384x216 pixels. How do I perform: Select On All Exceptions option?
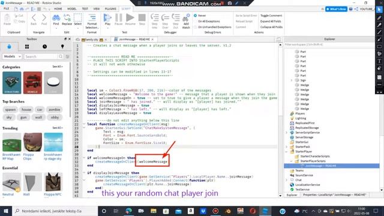[207, 22]
